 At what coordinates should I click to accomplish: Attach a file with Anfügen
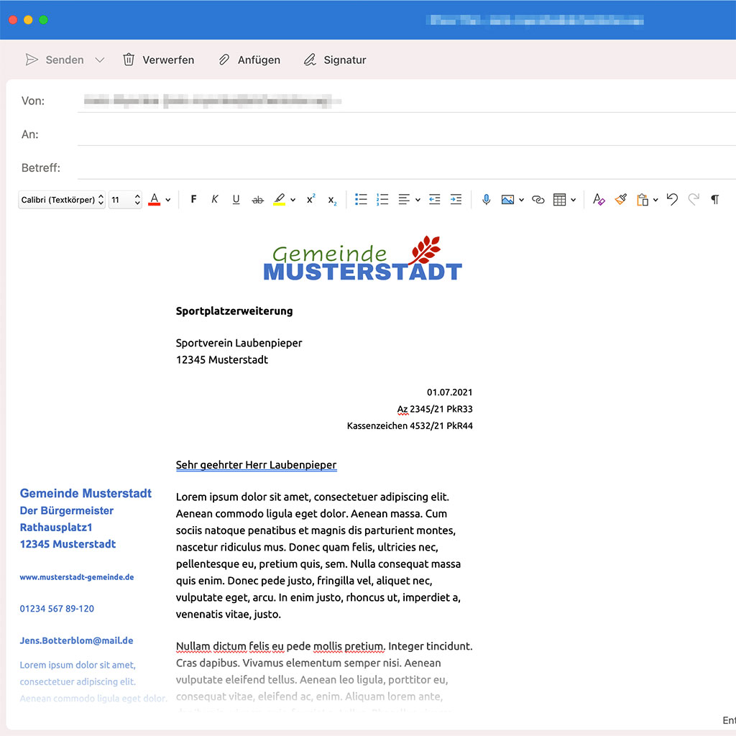249,60
